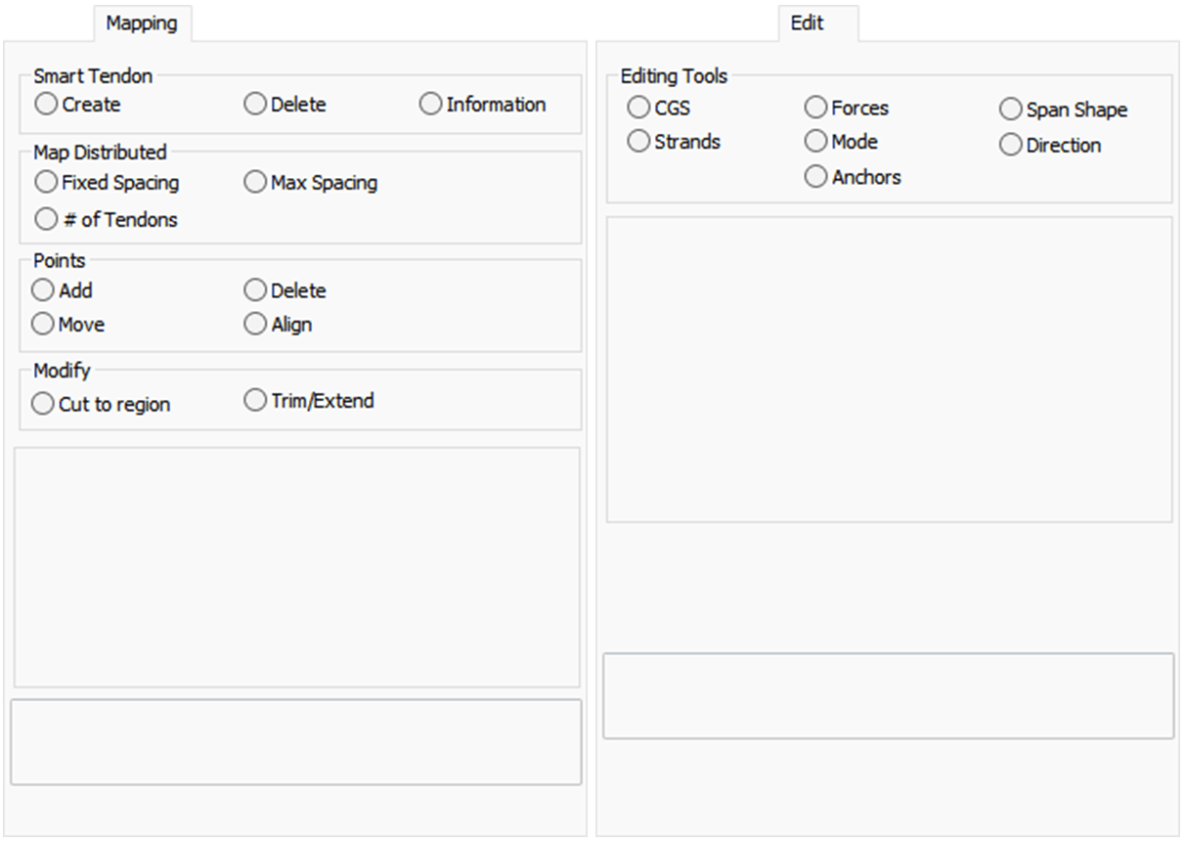Viewport: 1187px width, 841px height.
Task: Select the # of Tendons option
Action: (46, 220)
